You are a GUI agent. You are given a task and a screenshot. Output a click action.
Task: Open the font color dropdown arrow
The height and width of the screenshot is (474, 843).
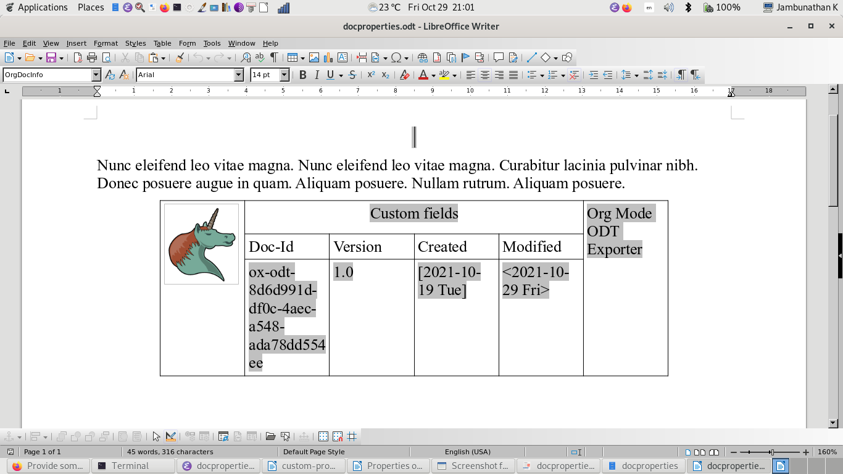433,75
